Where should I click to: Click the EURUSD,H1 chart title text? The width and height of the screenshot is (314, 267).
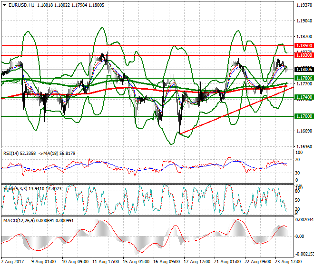coord(20,5)
